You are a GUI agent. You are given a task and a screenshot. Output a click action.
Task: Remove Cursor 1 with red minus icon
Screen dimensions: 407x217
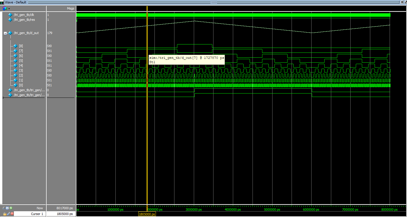point(12,214)
